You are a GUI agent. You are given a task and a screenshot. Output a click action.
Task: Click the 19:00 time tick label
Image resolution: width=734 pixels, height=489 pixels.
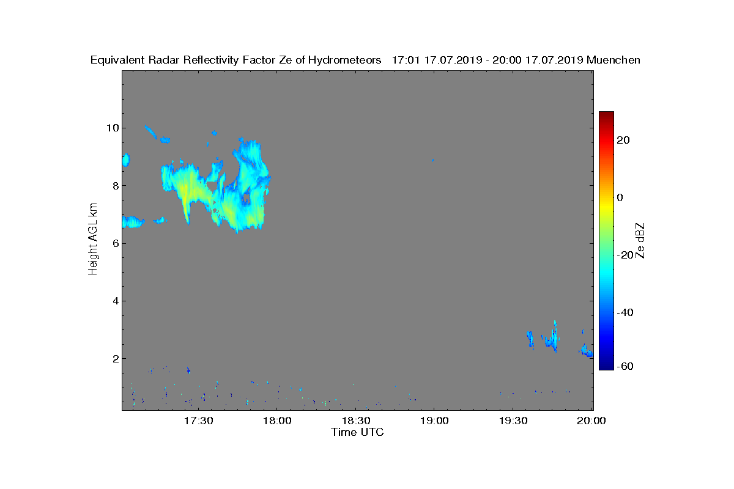coord(434,421)
